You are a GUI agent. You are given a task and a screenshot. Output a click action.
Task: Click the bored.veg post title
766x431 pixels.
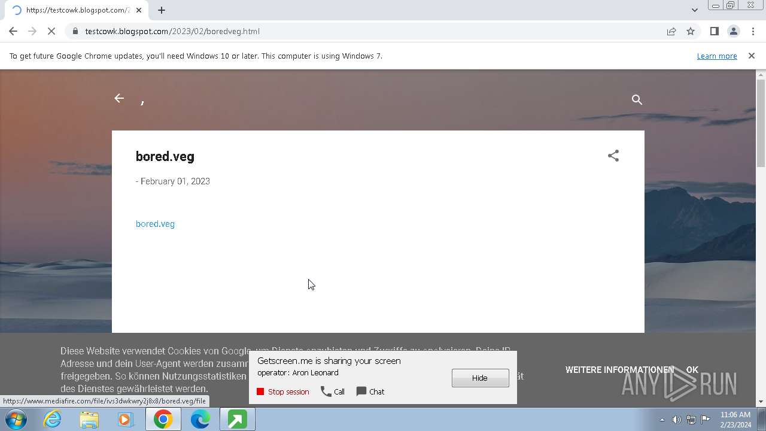[x=165, y=156]
